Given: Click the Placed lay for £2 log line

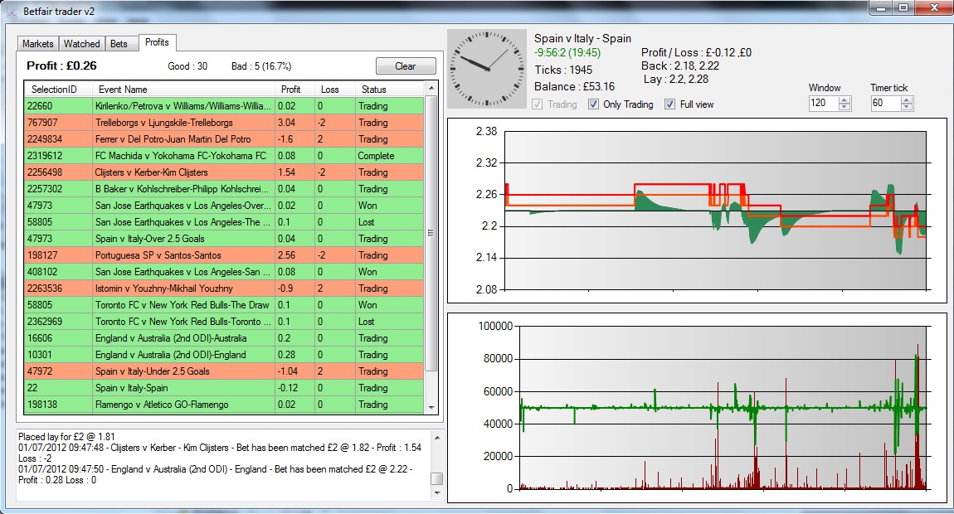Looking at the screenshot, I should click(66, 437).
